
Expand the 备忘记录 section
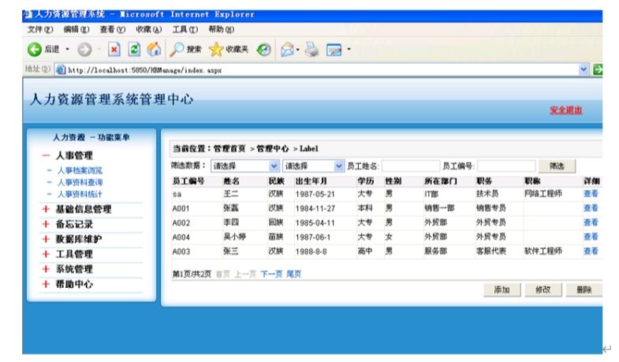[x=46, y=224]
